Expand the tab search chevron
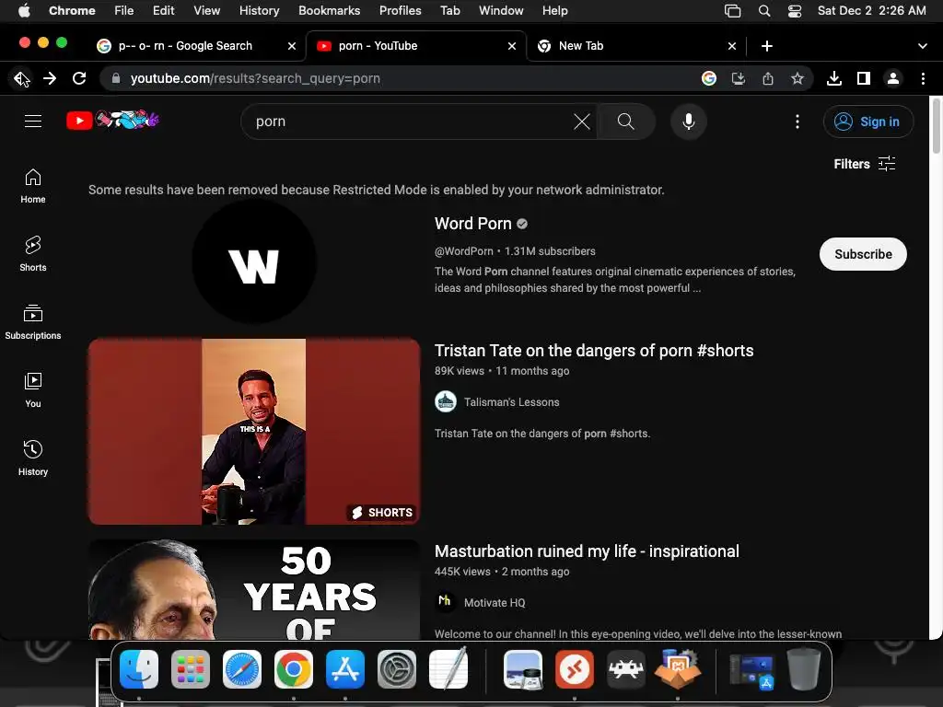943x707 pixels. [x=923, y=46]
